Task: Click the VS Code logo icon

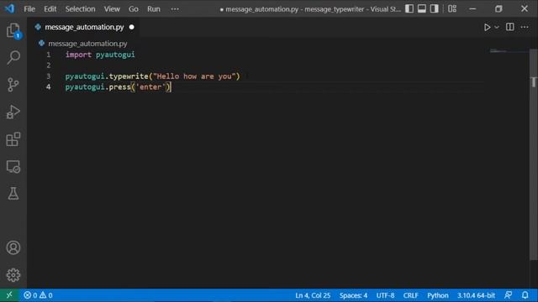Action: 9,8
